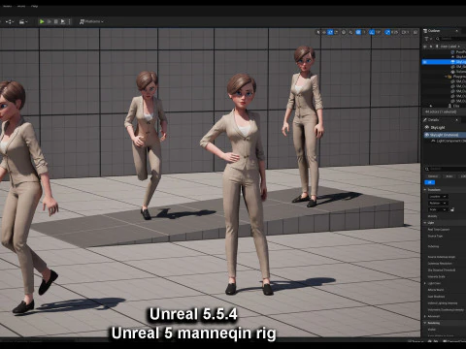Toggle the lock scale ratio icon
The width and height of the screenshot is (466, 349).
452,209
